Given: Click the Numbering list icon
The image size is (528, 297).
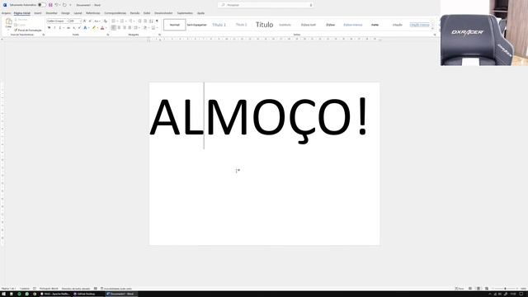Looking at the screenshot, I should click(122, 21).
